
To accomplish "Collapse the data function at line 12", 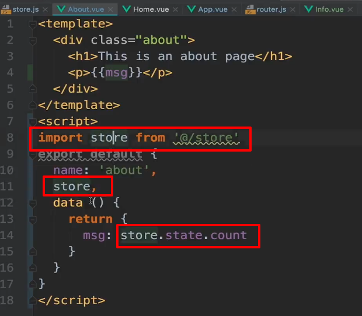I will (33, 203).
